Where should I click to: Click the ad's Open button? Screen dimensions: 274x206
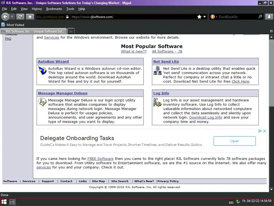point(234,141)
